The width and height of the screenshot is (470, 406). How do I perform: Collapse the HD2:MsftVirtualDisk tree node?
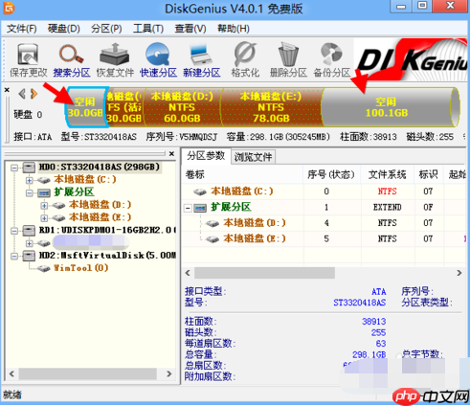pos(14,256)
